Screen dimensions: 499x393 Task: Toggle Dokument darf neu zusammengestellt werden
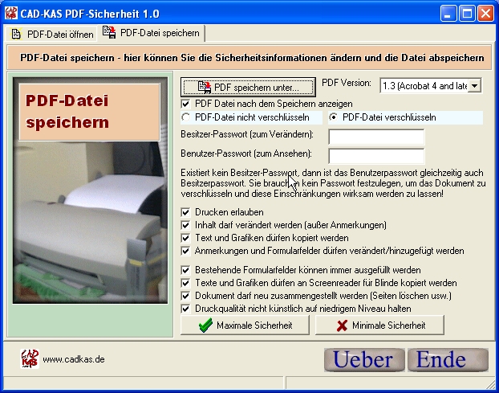click(186, 296)
